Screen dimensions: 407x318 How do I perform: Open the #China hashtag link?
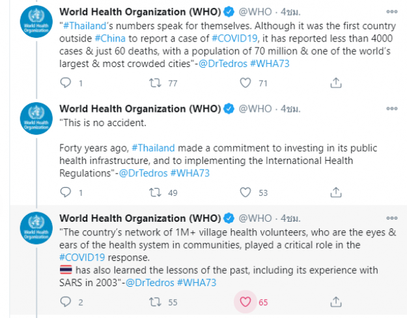coord(110,38)
